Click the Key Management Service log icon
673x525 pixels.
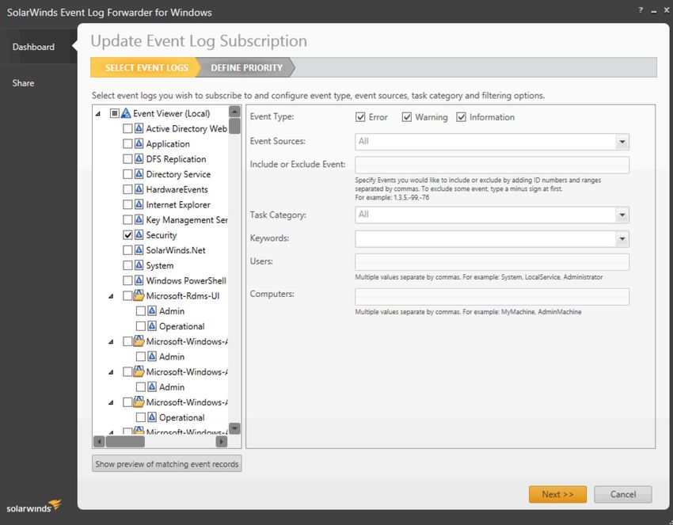coord(139,220)
